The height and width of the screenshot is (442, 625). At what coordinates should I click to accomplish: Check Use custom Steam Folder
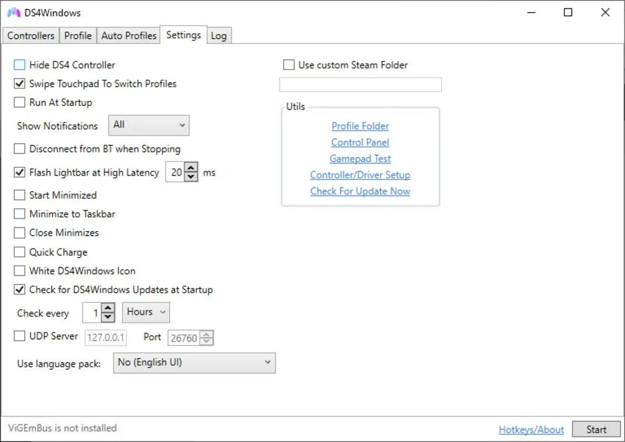pos(288,65)
